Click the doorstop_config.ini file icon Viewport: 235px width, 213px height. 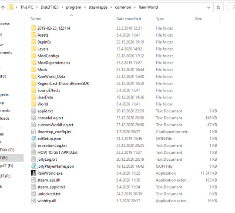click(34, 132)
